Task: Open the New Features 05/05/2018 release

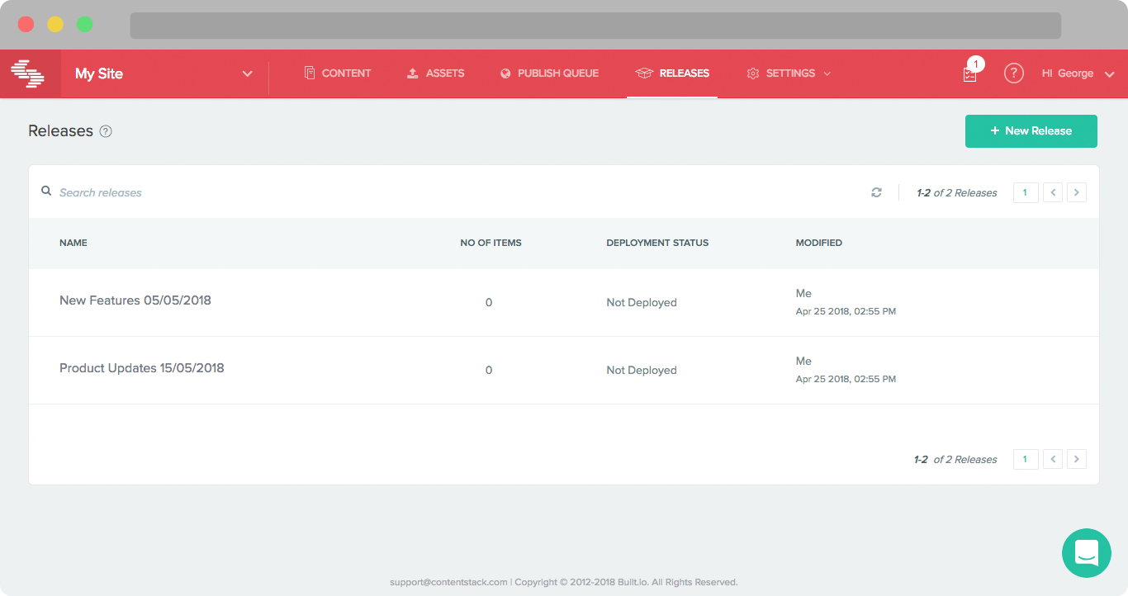Action: pos(135,300)
